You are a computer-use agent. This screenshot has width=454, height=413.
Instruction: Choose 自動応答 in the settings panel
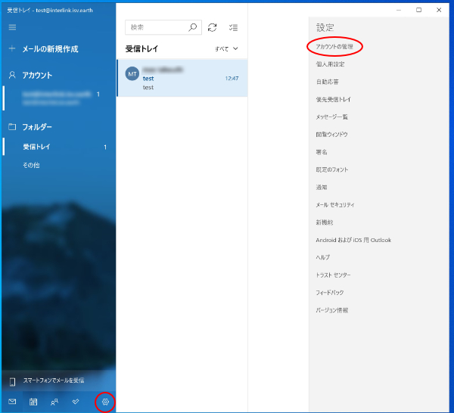(327, 82)
